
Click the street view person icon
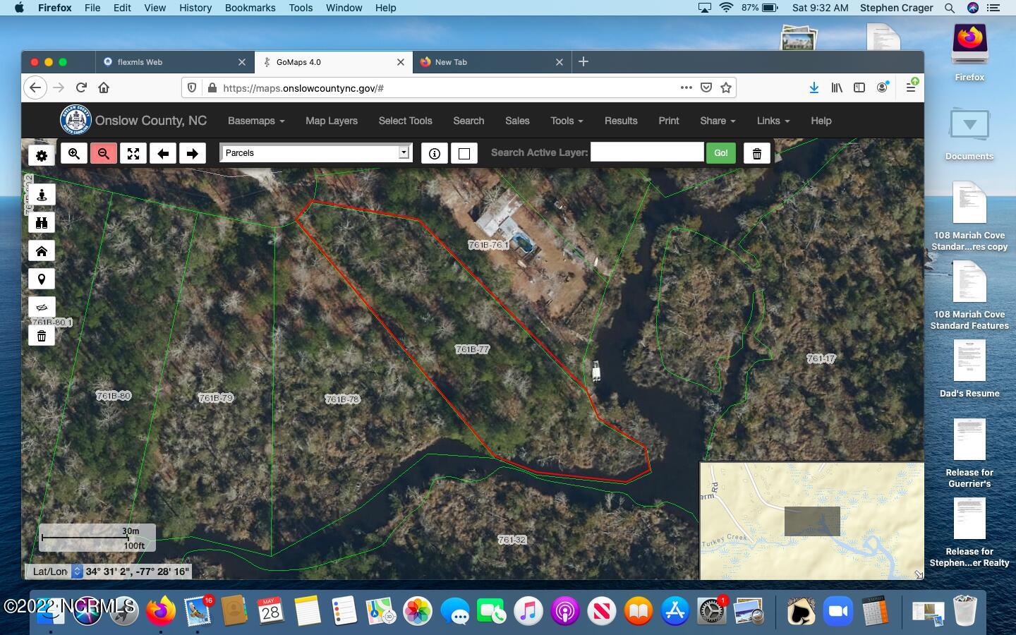41,194
